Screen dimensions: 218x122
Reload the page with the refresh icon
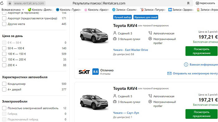pos(2,3)
